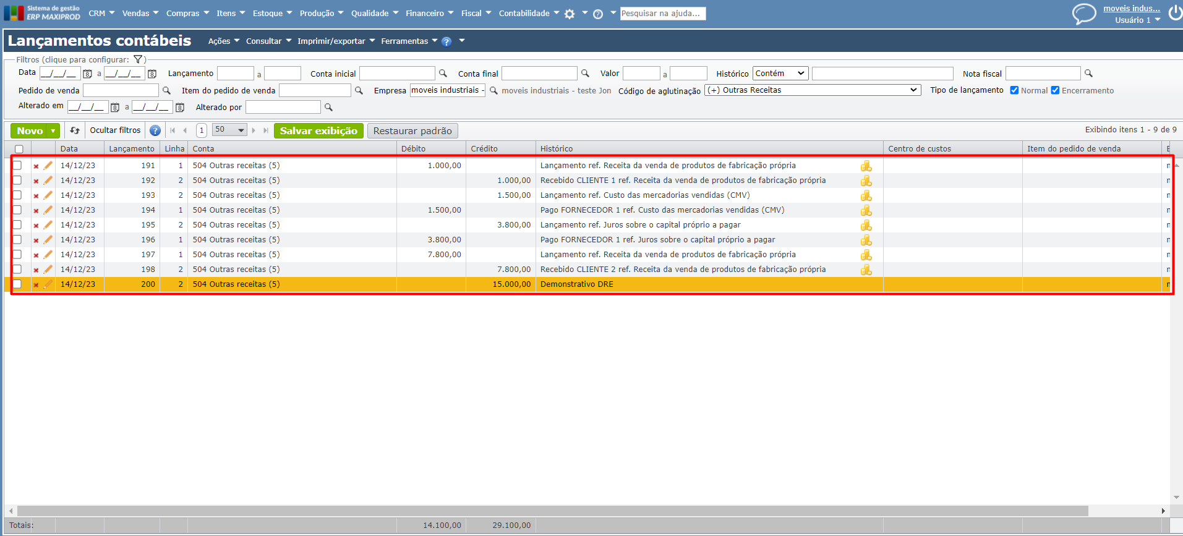Click the vertical scrollbar down arrow
This screenshot has height=536, width=1183.
point(1176,497)
